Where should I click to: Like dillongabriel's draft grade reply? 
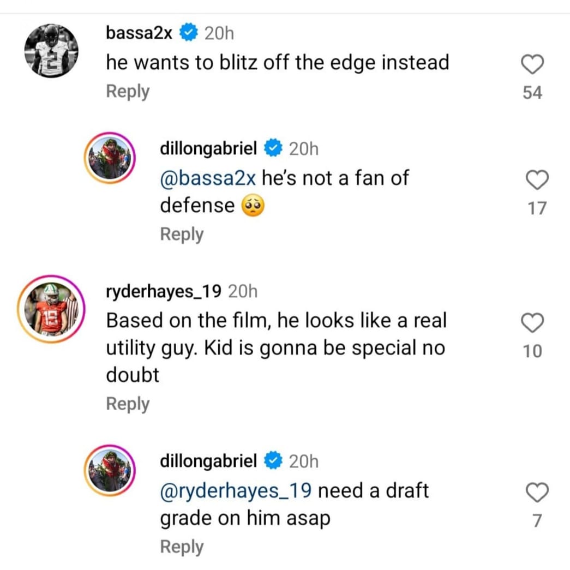(537, 494)
